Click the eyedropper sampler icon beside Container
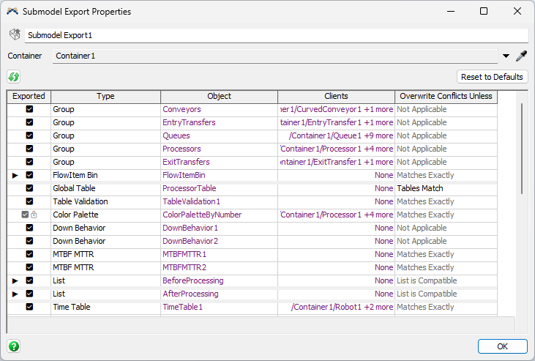535x361 pixels. (x=521, y=56)
